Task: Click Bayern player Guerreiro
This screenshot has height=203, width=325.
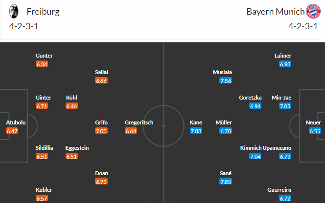Action: point(279,190)
